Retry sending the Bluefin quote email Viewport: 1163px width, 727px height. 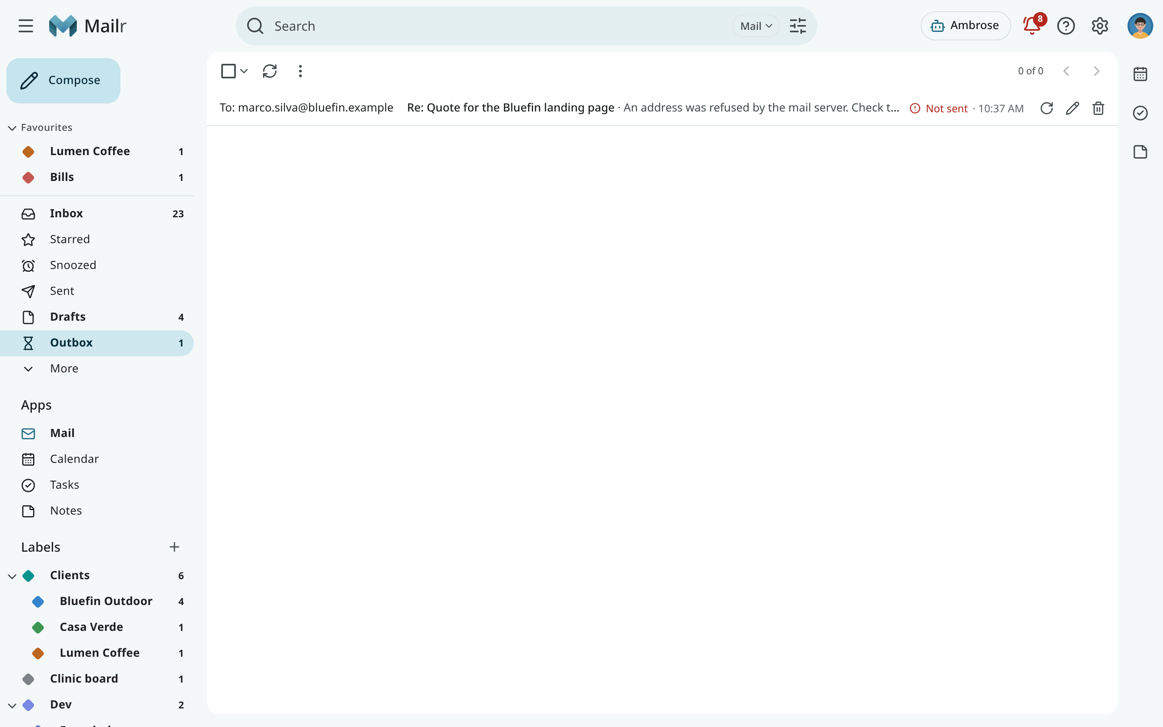(x=1047, y=108)
